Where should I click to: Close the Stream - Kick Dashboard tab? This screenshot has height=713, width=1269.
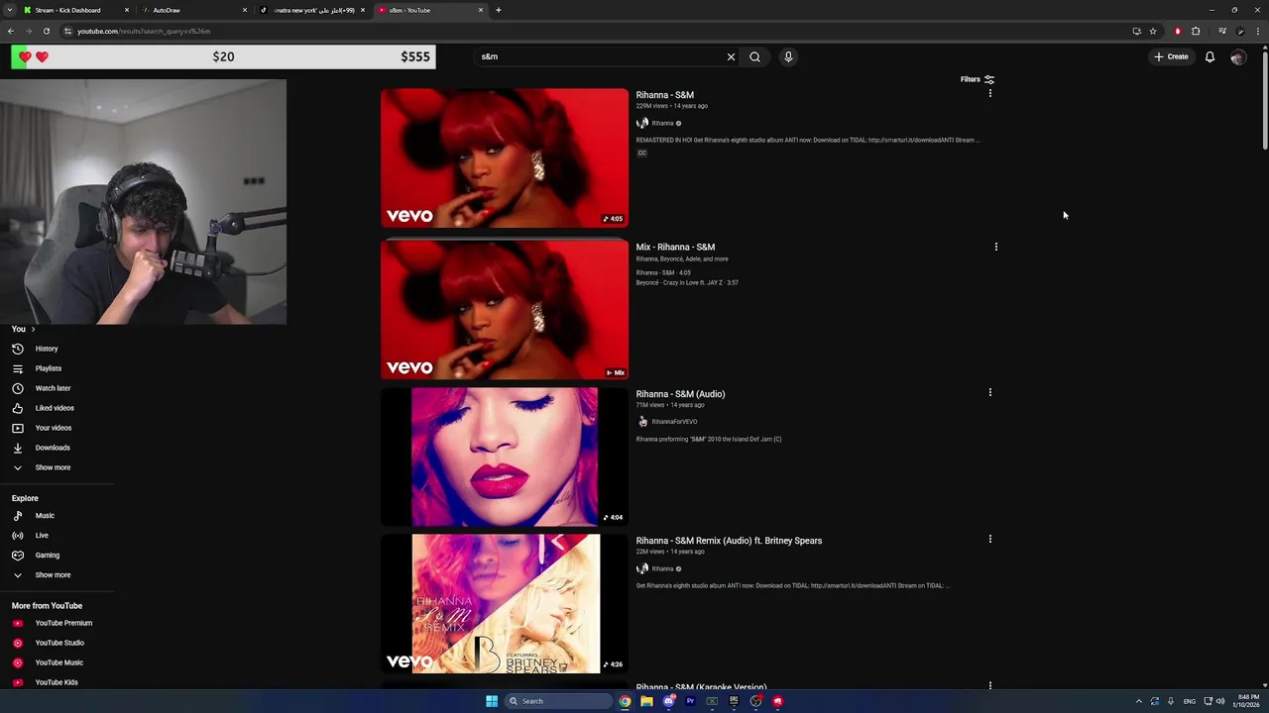[x=126, y=10]
